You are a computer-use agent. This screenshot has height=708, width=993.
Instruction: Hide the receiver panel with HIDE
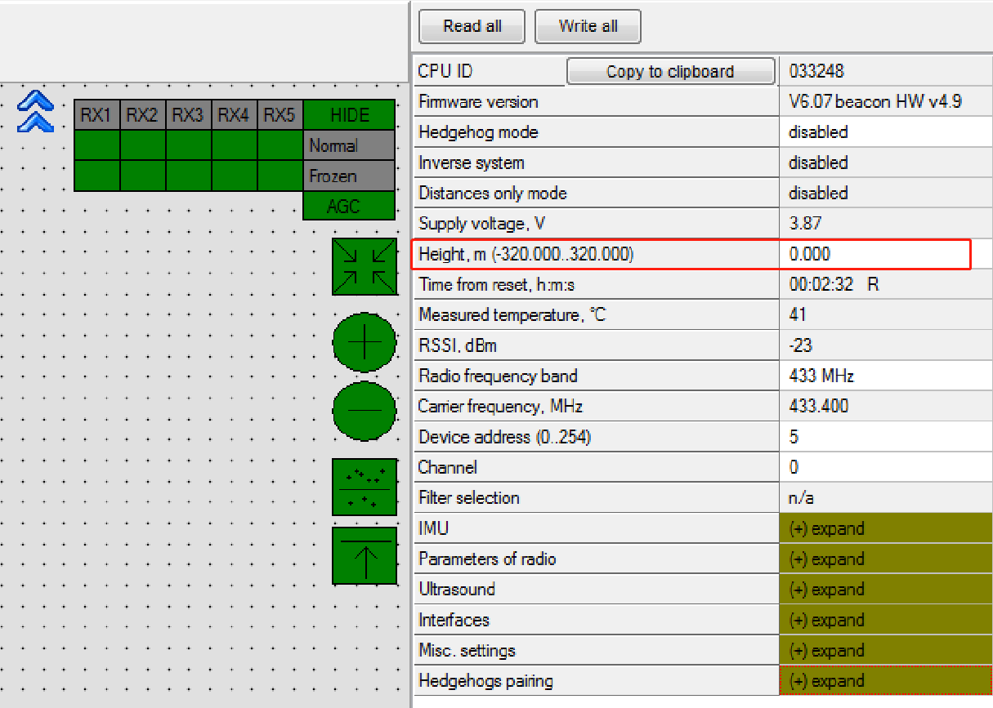(349, 115)
